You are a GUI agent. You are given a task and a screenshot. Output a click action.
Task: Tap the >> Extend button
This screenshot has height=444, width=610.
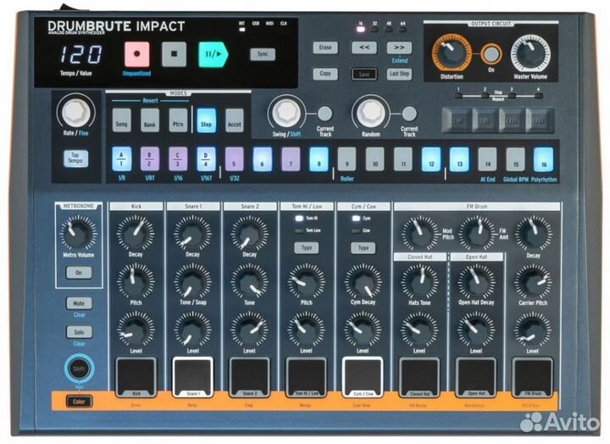click(x=400, y=47)
